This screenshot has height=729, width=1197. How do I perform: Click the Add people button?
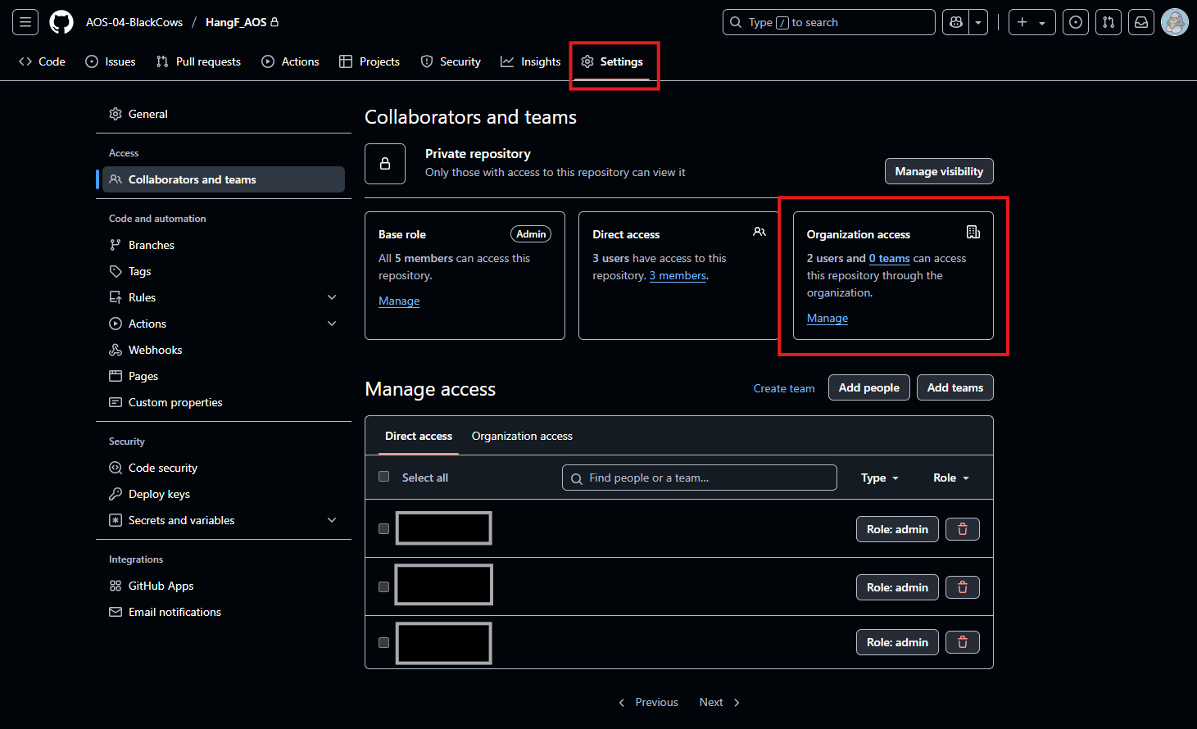(869, 387)
